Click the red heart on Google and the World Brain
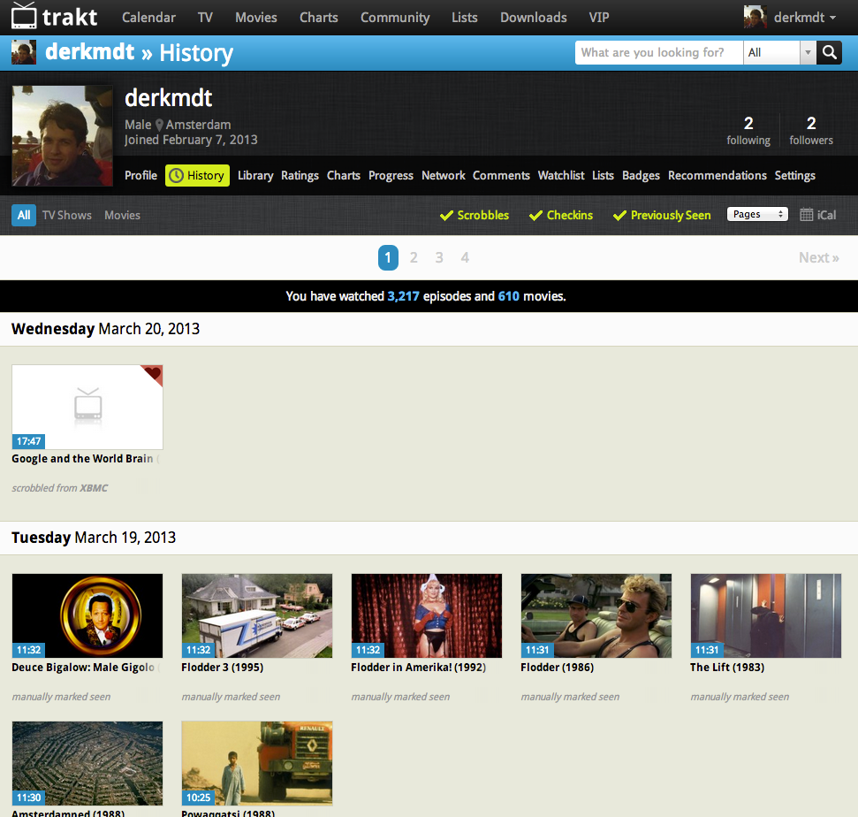The width and height of the screenshot is (858, 817). pyautogui.click(x=153, y=374)
